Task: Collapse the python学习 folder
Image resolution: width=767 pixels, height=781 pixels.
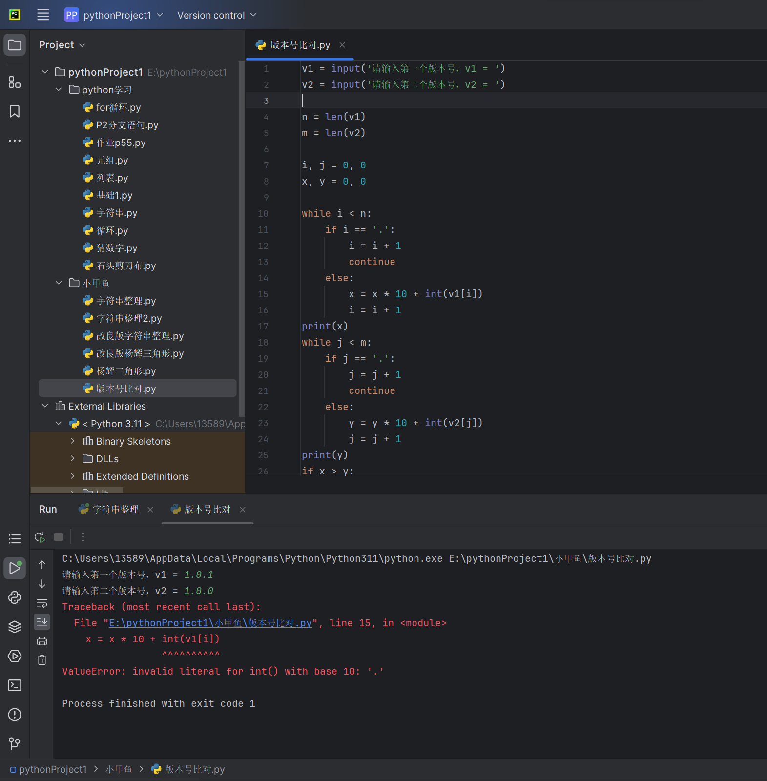Action: tap(59, 90)
